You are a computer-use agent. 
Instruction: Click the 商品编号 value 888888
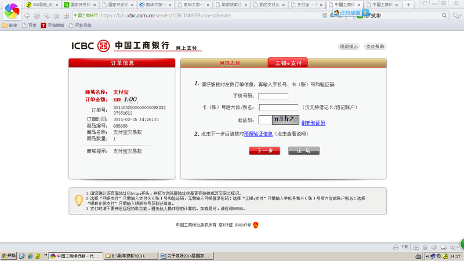121,126
